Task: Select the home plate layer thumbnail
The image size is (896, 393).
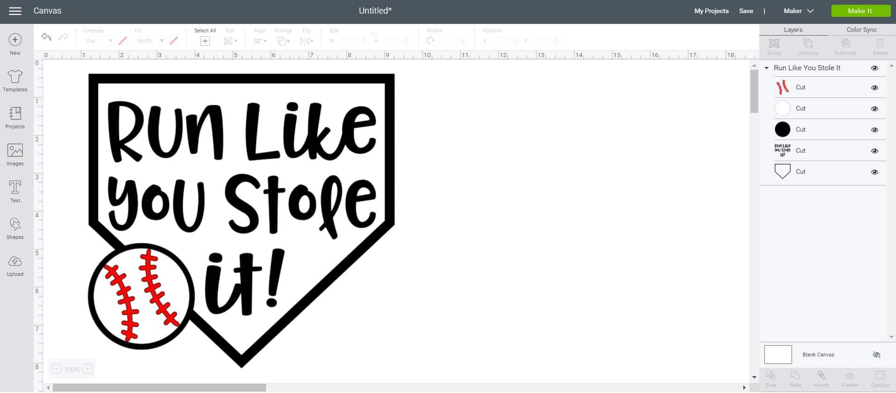Action: (782, 171)
